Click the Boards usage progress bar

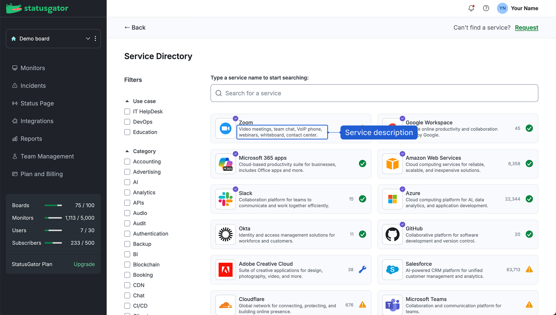[53, 205]
